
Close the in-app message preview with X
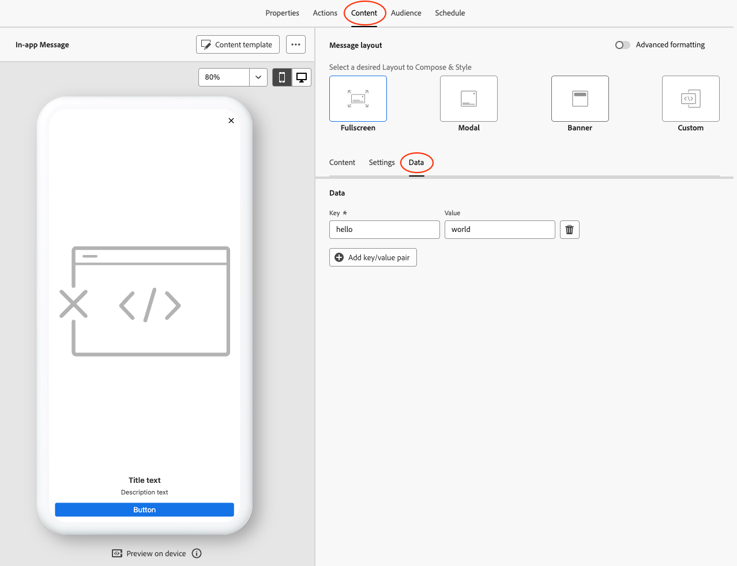[x=231, y=121]
